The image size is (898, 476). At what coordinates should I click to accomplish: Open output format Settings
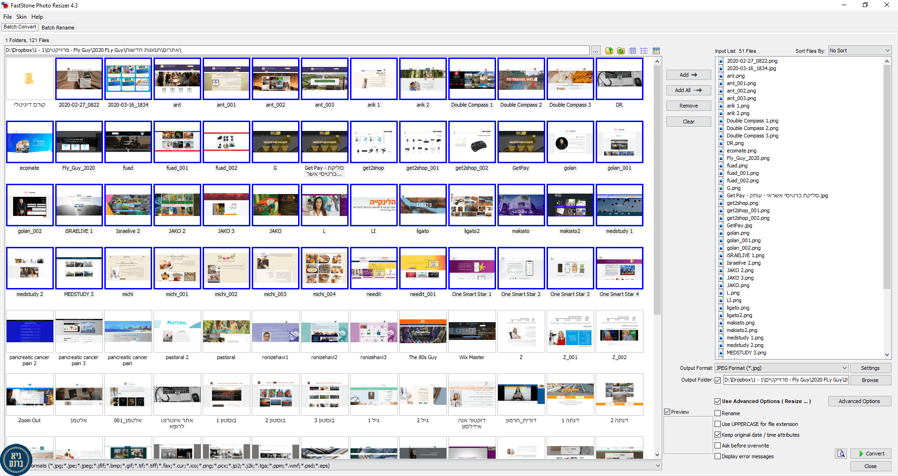click(x=870, y=368)
